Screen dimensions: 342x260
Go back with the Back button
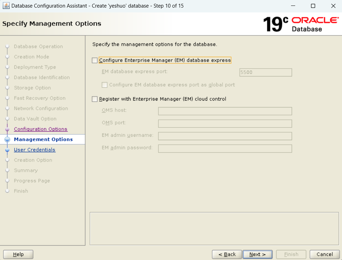click(227, 254)
